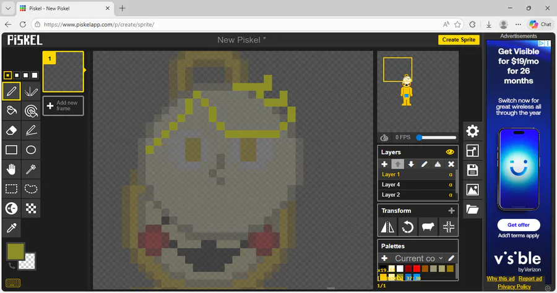Select the Stroke line tool

[x=31, y=130]
